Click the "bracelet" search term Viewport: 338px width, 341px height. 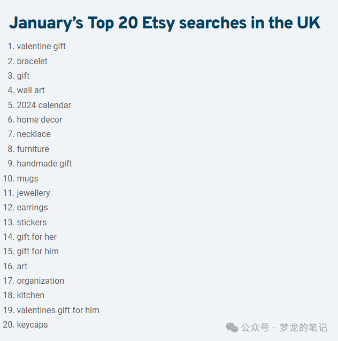click(32, 61)
